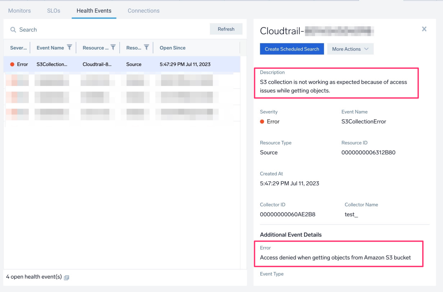
Task: Click the red Error dot under Severity in details
Action: [262, 122]
